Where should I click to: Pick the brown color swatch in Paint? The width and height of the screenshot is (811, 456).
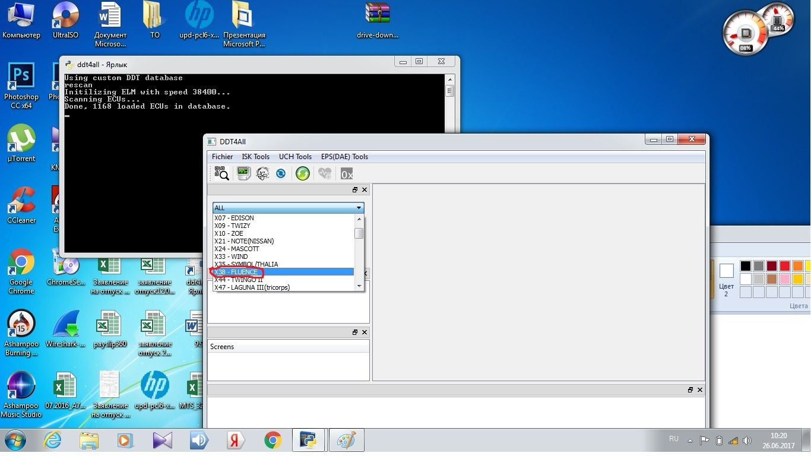coord(772,279)
